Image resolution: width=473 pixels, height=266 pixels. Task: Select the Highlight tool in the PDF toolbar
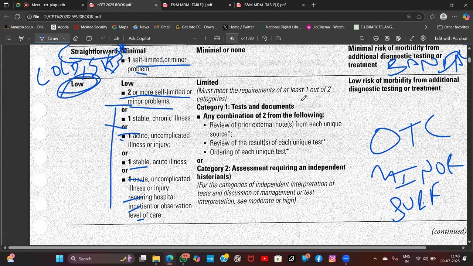pyautogui.click(x=21, y=38)
